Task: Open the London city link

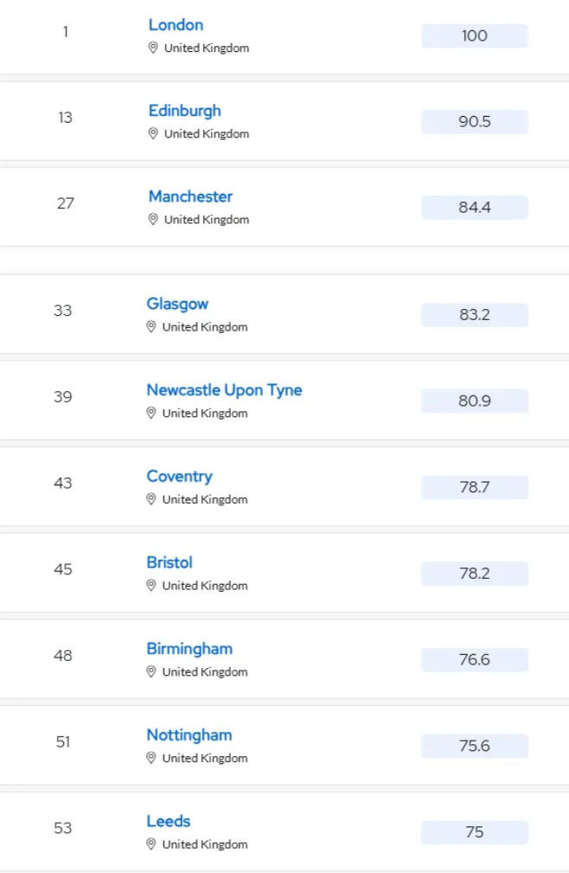Action: click(176, 25)
